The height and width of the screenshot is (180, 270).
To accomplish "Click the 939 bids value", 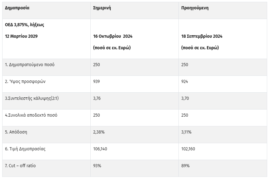I will [97, 81].
